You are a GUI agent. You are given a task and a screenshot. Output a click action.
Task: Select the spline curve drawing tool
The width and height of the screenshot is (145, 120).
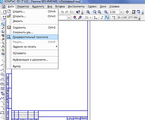pyautogui.click(x=2, y=98)
